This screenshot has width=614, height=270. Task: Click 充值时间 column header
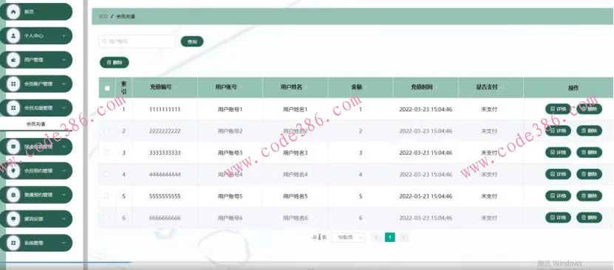(422, 88)
